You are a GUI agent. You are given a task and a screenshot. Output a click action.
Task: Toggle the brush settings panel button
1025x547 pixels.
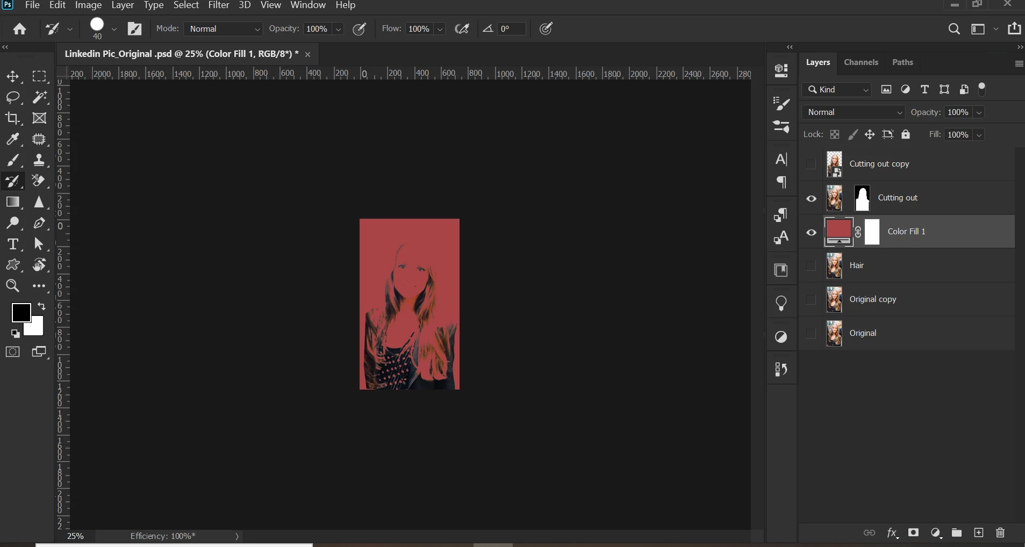click(x=134, y=29)
